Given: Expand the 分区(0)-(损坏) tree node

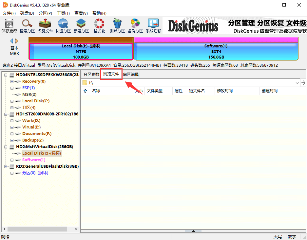Looking at the screenshot, I should [12, 173].
